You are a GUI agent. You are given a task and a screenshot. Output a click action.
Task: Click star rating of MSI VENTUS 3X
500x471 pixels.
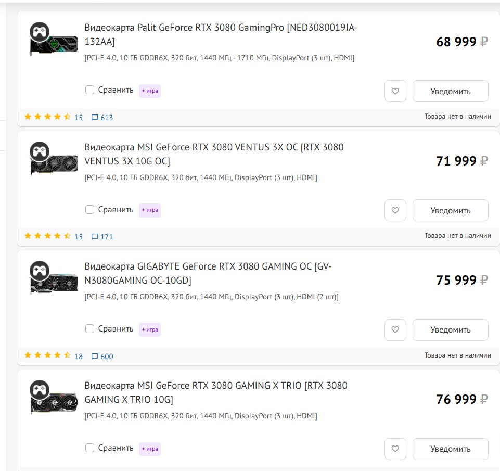coord(47,236)
